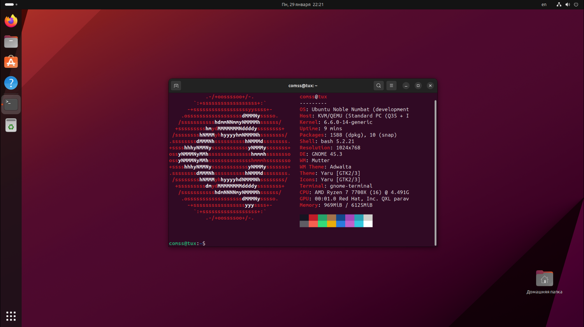The image size is (584, 327).
Task: Open Ubuntu App Center in dock
Action: pyautogui.click(x=11, y=62)
